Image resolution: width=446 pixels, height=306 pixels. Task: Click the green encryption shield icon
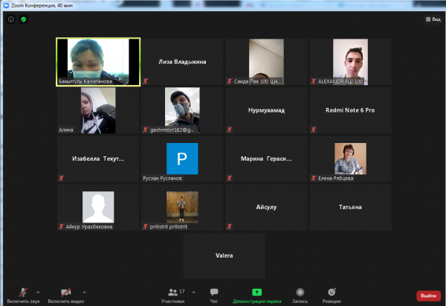click(23, 19)
